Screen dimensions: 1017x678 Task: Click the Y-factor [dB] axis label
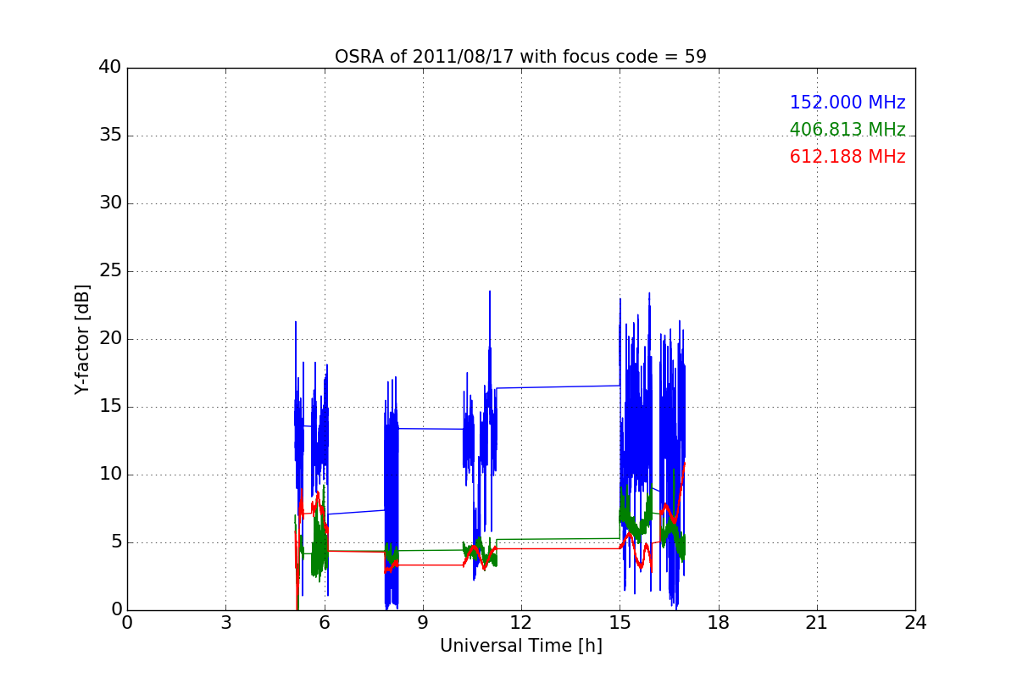click(x=82, y=339)
